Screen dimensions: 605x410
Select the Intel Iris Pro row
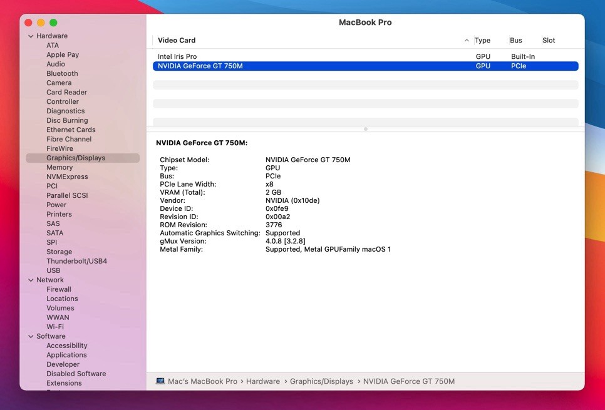click(x=365, y=56)
